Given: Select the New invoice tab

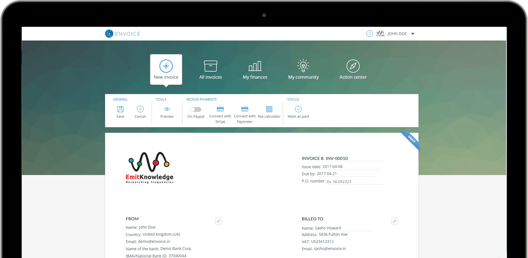Looking at the screenshot, I should [166, 69].
